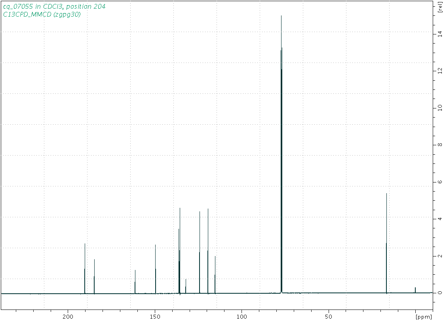
Task: Click the 12 label on intensity axis
Action: point(440,71)
